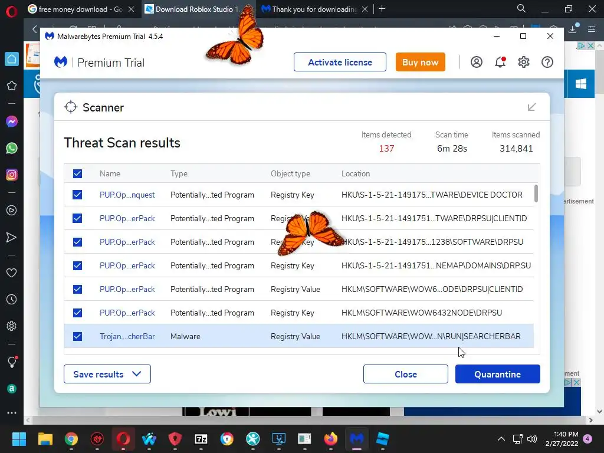Open Malwarebytes notifications bell
Image resolution: width=604 pixels, height=453 pixels.
500,62
